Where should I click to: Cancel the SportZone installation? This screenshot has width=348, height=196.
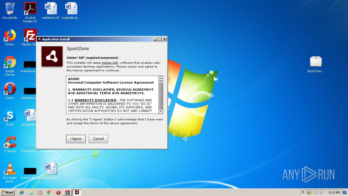pos(98,139)
